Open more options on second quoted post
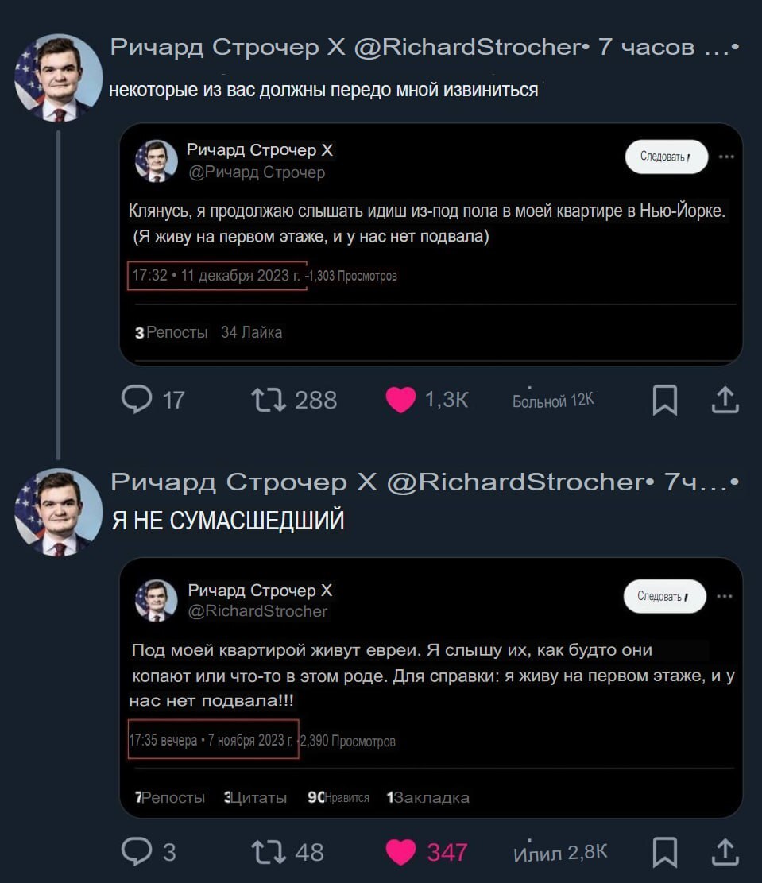This screenshot has width=762, height=883. (725, 596)
